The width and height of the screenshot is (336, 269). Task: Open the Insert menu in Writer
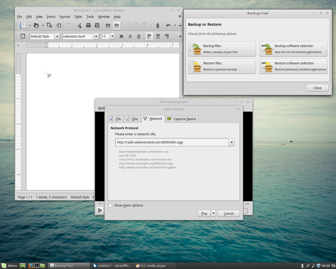pyautogui.click(x=51, y=17)
